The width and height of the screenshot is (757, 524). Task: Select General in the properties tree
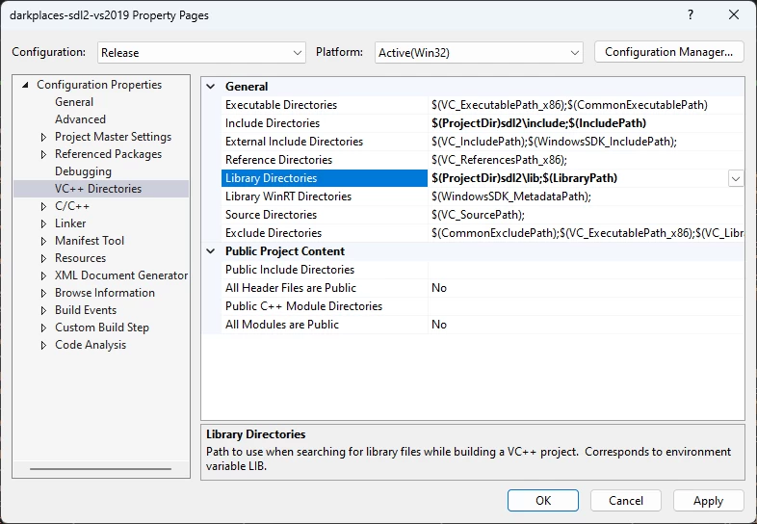tap(74, 102)
